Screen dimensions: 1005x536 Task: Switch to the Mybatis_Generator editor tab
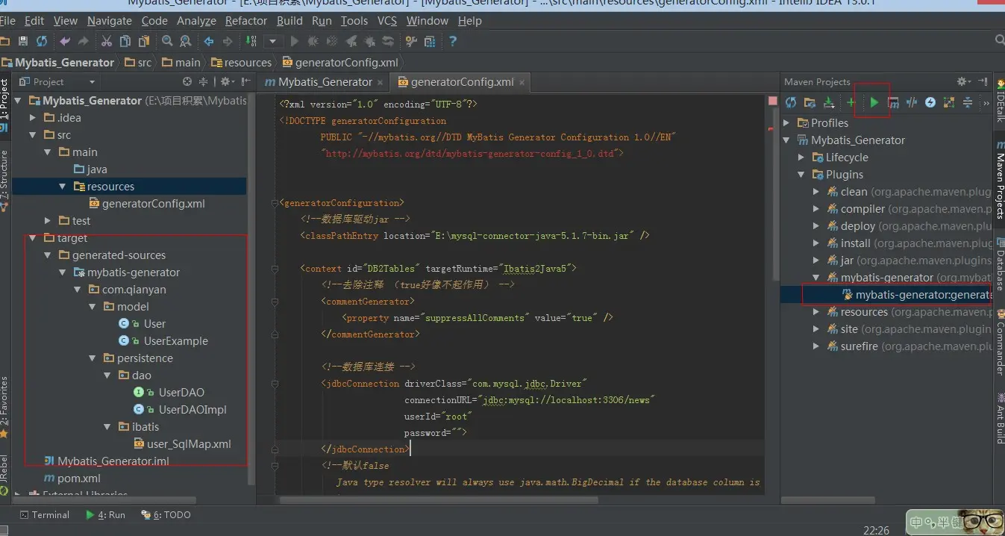(x=325, y=82)
